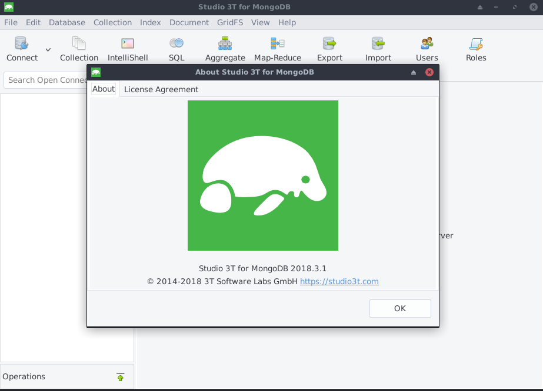Click the Operations panel label
This screenshot has height=391, width=543.
24,376
